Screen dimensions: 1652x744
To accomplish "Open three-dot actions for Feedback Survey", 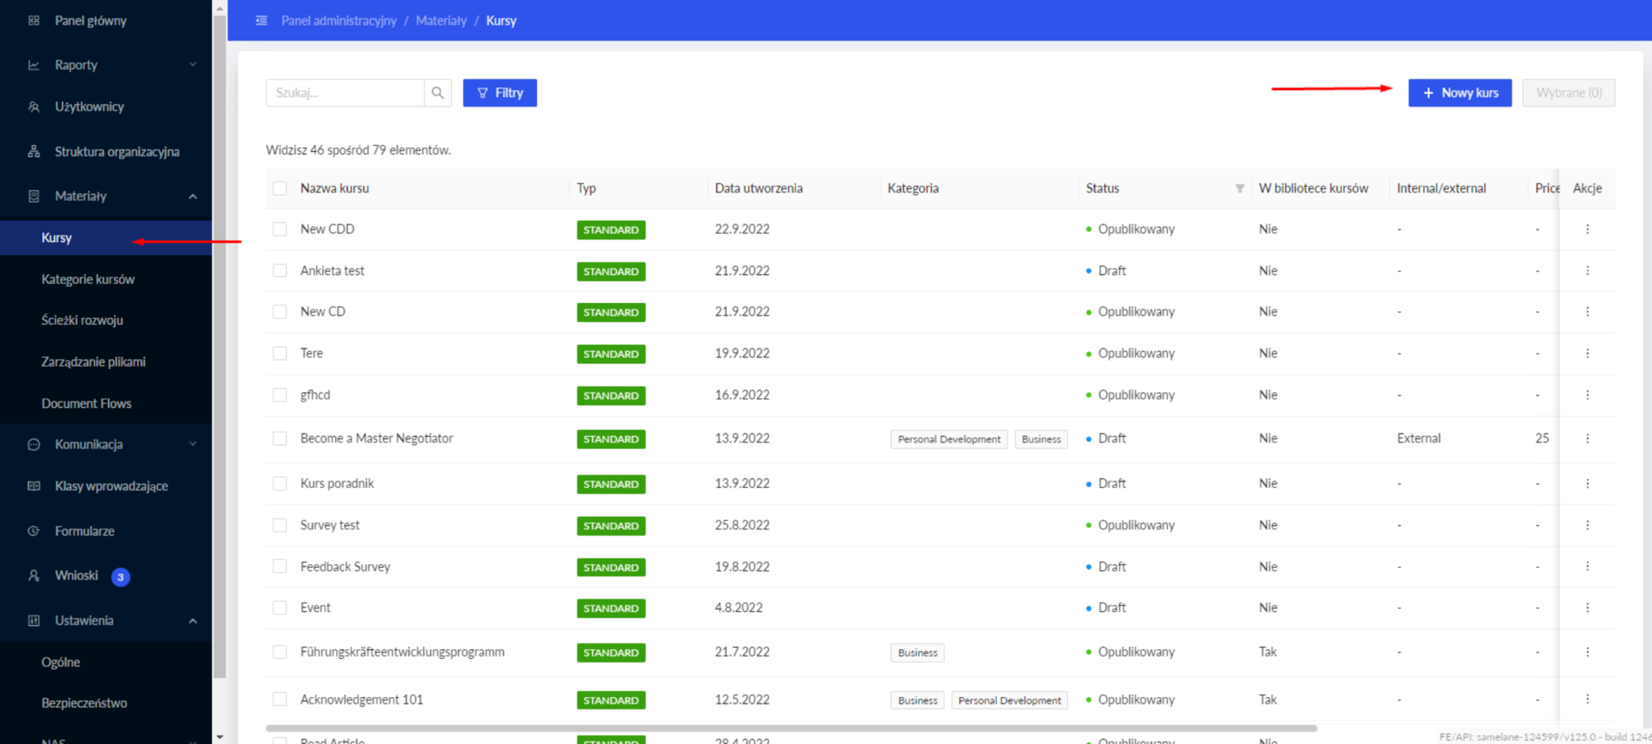I will pos(1587,566).
